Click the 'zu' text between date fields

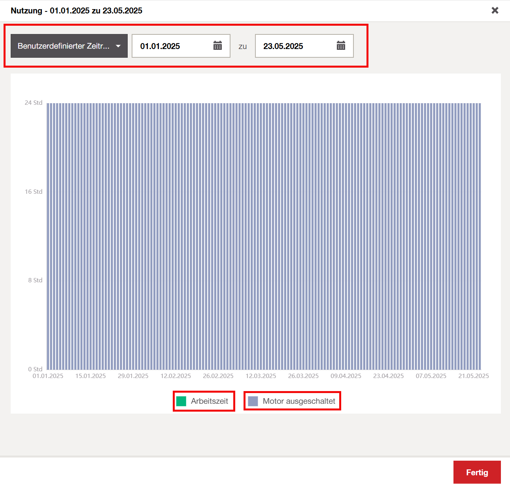pyautogui.click(x=242, y=47)
